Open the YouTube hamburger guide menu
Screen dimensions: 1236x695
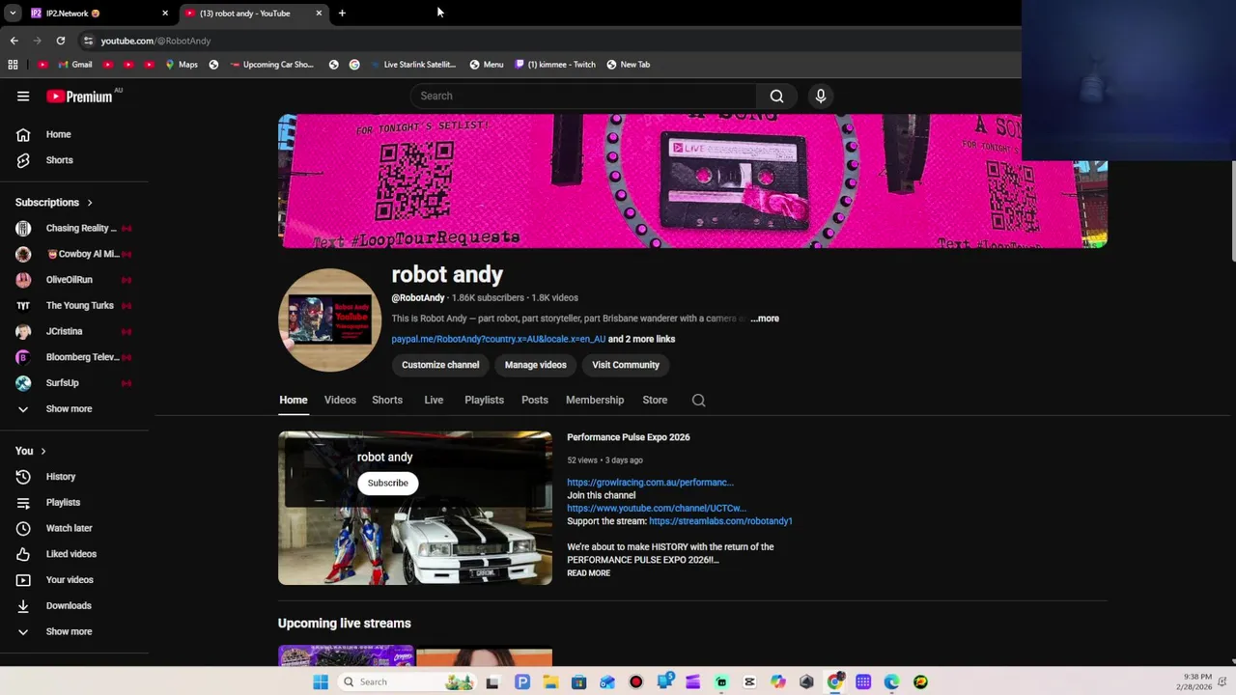click(23, 96)
